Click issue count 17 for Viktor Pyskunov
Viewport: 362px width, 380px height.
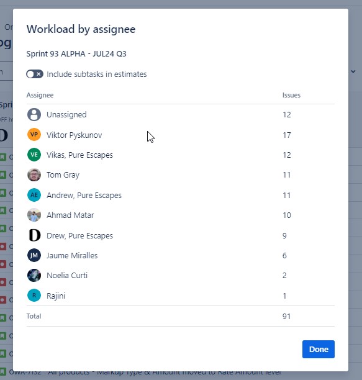pyautogui.click(x=287, y=135)
